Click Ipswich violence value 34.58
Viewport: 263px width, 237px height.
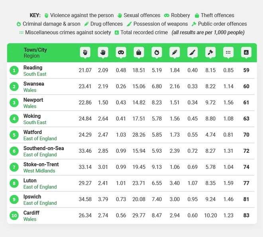coord(85,199)
